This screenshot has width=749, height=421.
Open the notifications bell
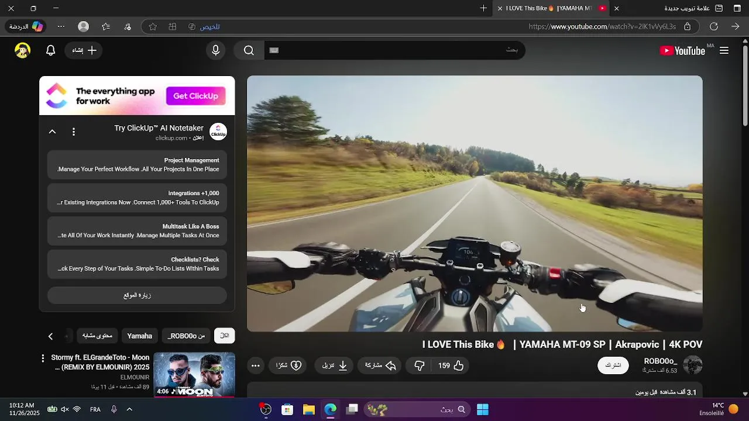pyautogui.click(x=51, y=50)
